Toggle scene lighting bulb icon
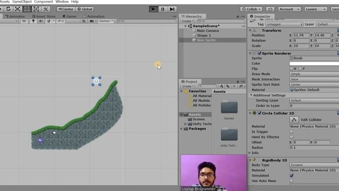Viewport: 339px width, 191px height. [x=33, y=21]
